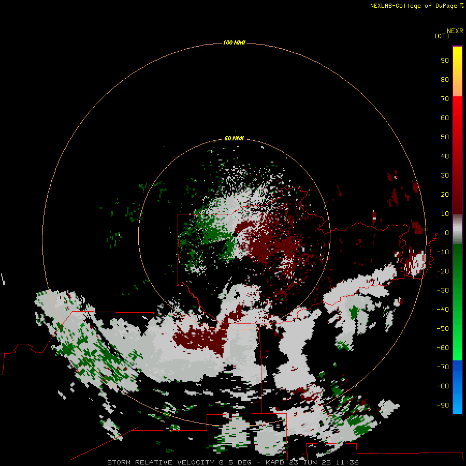This screenshot has width=466, height=466.
Task: Click the -80 value on the velocity scale
Action: [443, 386]
